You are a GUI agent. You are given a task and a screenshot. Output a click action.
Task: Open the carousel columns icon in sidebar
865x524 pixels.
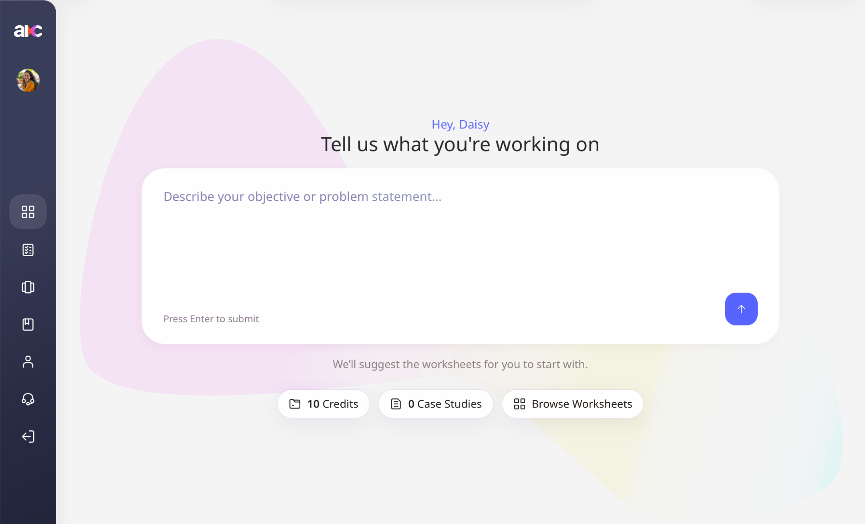coord(28,287)
